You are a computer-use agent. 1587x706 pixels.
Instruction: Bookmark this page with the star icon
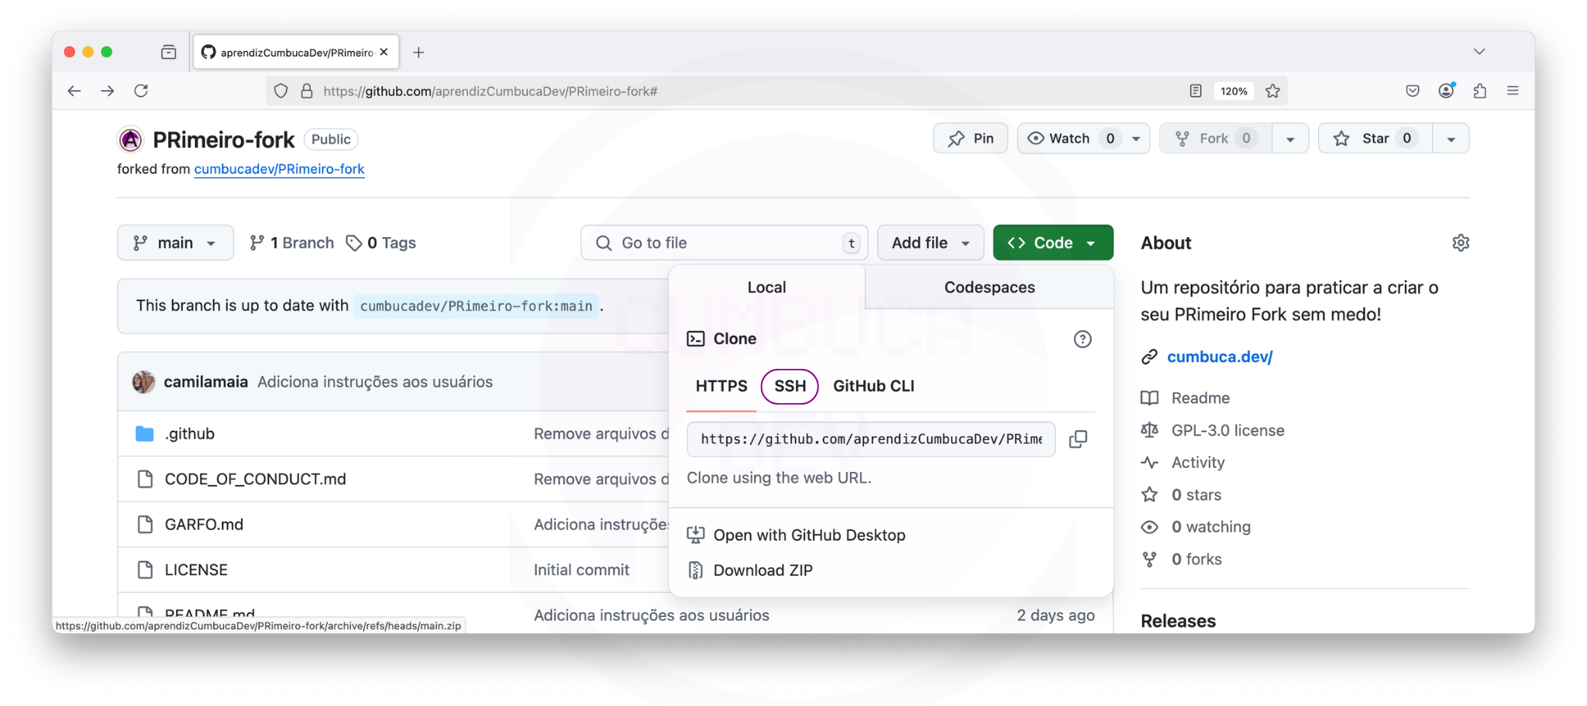coord(1272,91)
